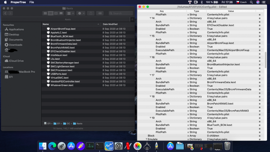Screen dimensions: 270x152
Task: Select EFI volume in Finder sidebar
Action: coord(11,77)
